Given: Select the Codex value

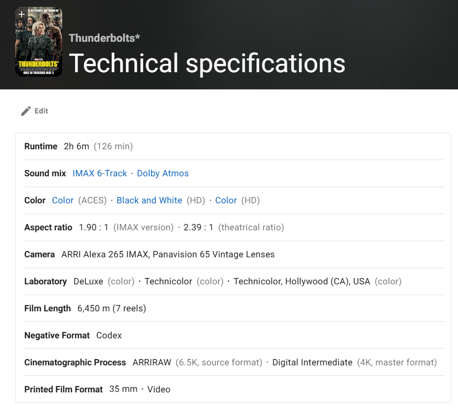Looking at the screenshot, I should coord(109,335).
